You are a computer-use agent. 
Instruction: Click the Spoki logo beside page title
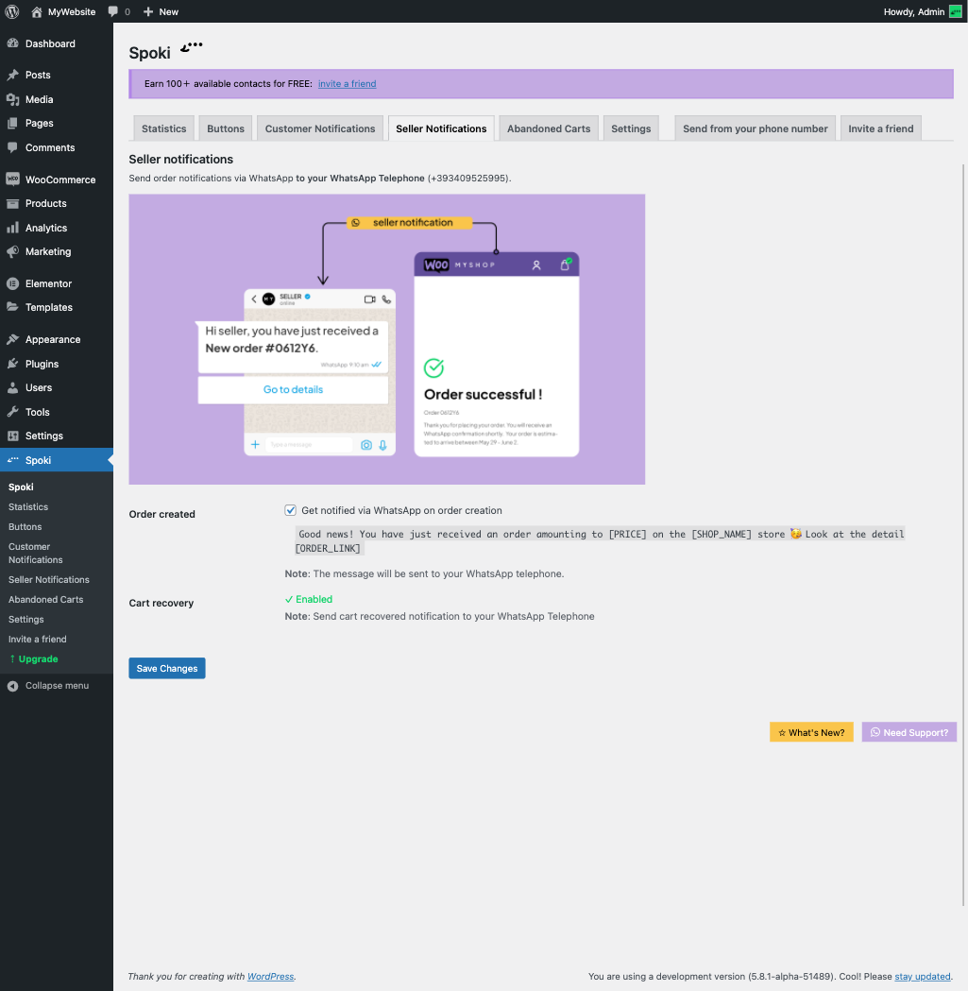[192, 47]
